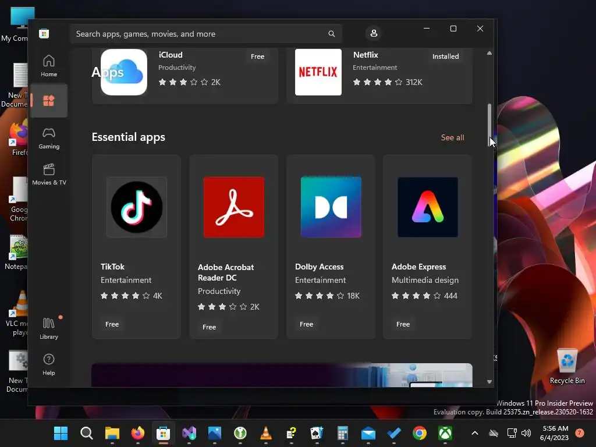596x447 pixels.
Task: Go to Movies & TV section
Action: pyautogui.click(x=49, y=175)
